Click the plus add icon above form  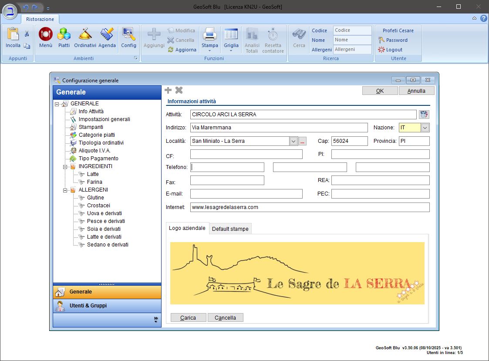tap(168, 90)
